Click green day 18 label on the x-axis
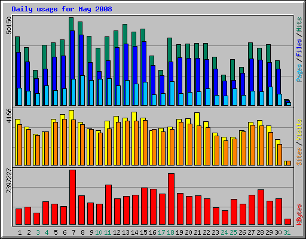 point(170,232)
